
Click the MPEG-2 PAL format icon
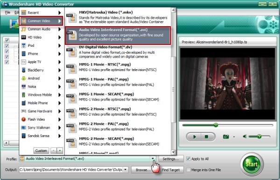coord(71,128)
